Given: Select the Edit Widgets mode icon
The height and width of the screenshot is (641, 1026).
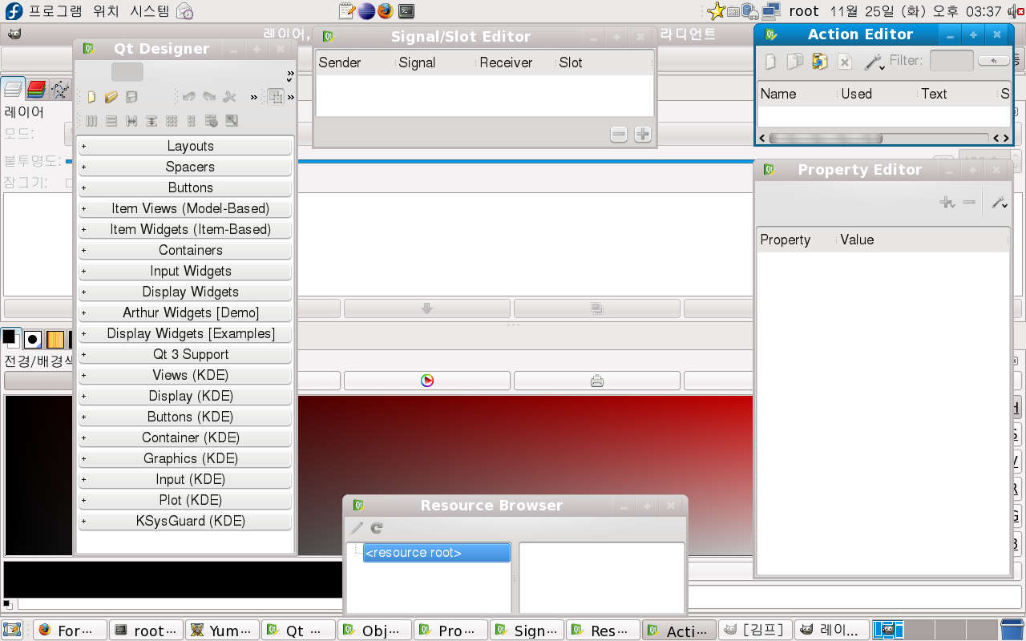Looking at the screenshot, I should (275, 97).
